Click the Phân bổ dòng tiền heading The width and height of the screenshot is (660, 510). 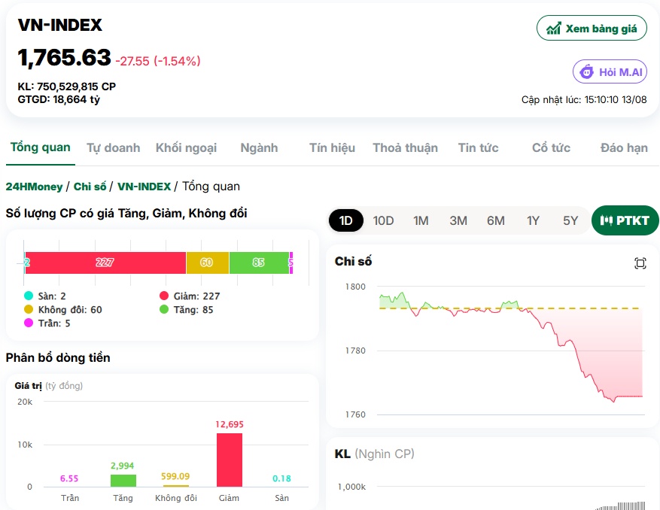coord(58,357)
